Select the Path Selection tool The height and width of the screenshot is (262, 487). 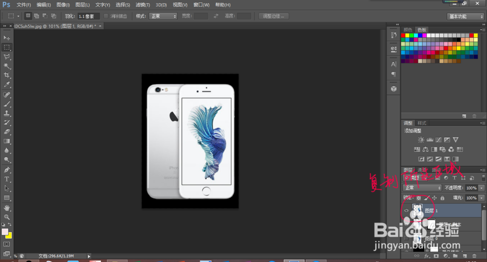click(6, 189)
